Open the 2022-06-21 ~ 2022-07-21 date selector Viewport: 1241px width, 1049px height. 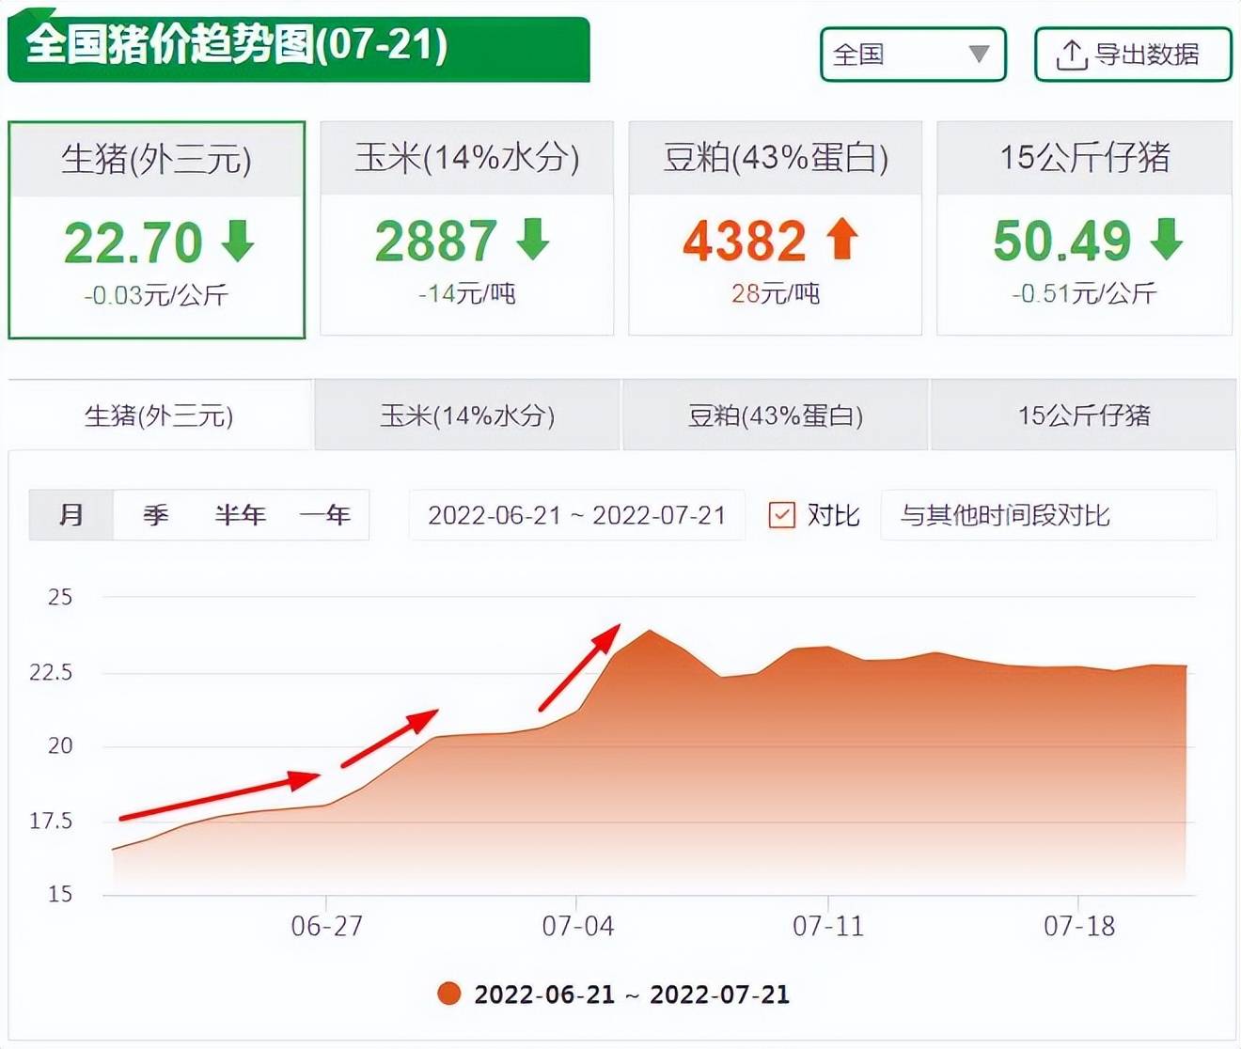click(x=576, y=515)
